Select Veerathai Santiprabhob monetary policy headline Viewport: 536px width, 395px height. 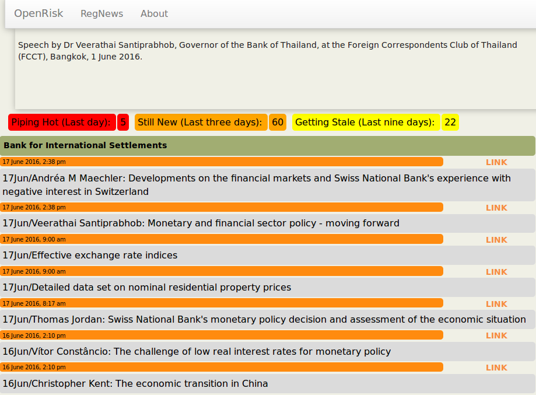(x=268, y=223)
